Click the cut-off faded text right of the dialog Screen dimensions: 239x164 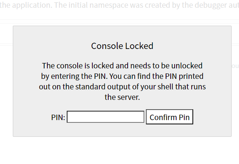(x=235, y=66)
